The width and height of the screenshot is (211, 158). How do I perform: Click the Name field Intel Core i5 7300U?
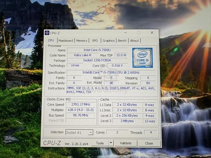pos(97,50)
